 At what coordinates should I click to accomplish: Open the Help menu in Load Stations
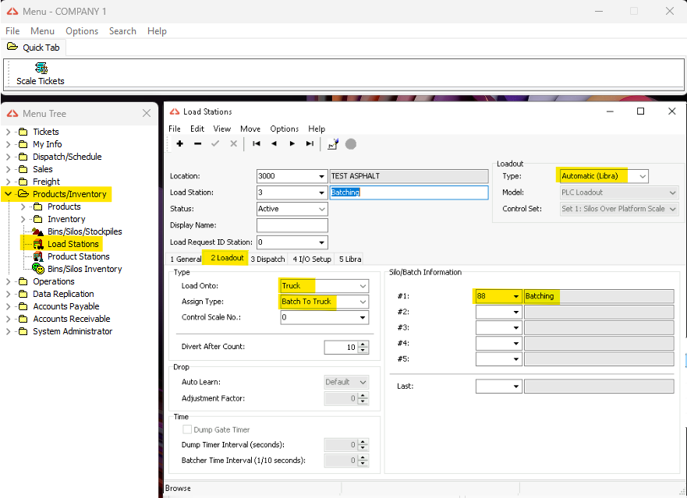(317, 129)
